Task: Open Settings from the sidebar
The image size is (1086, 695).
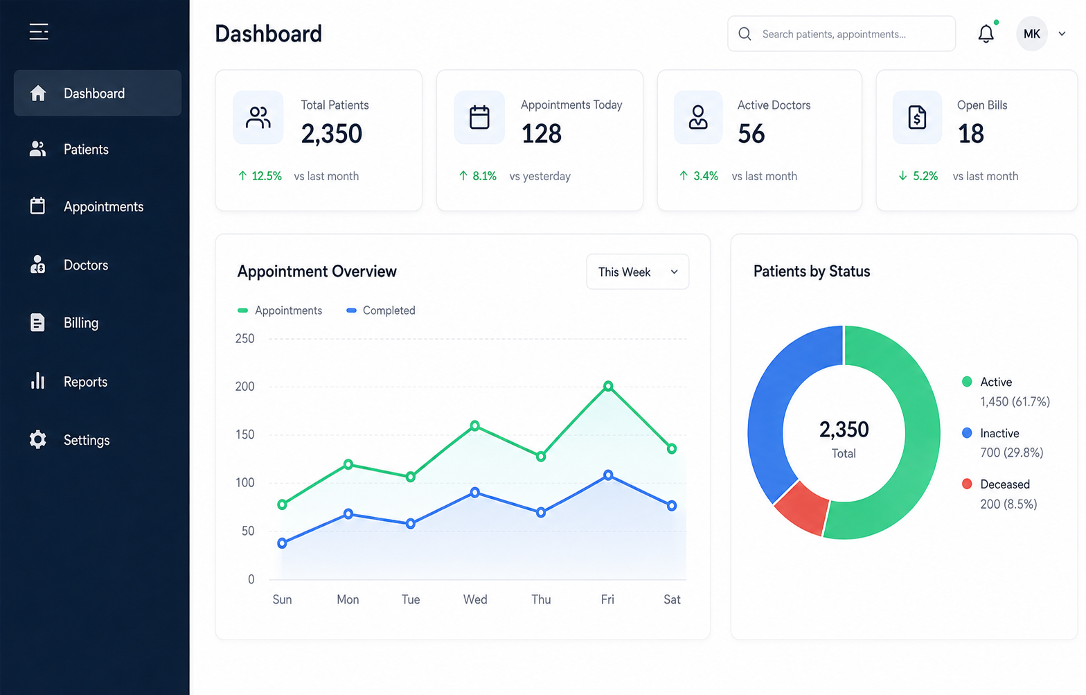Action: (x=98, y=440)
